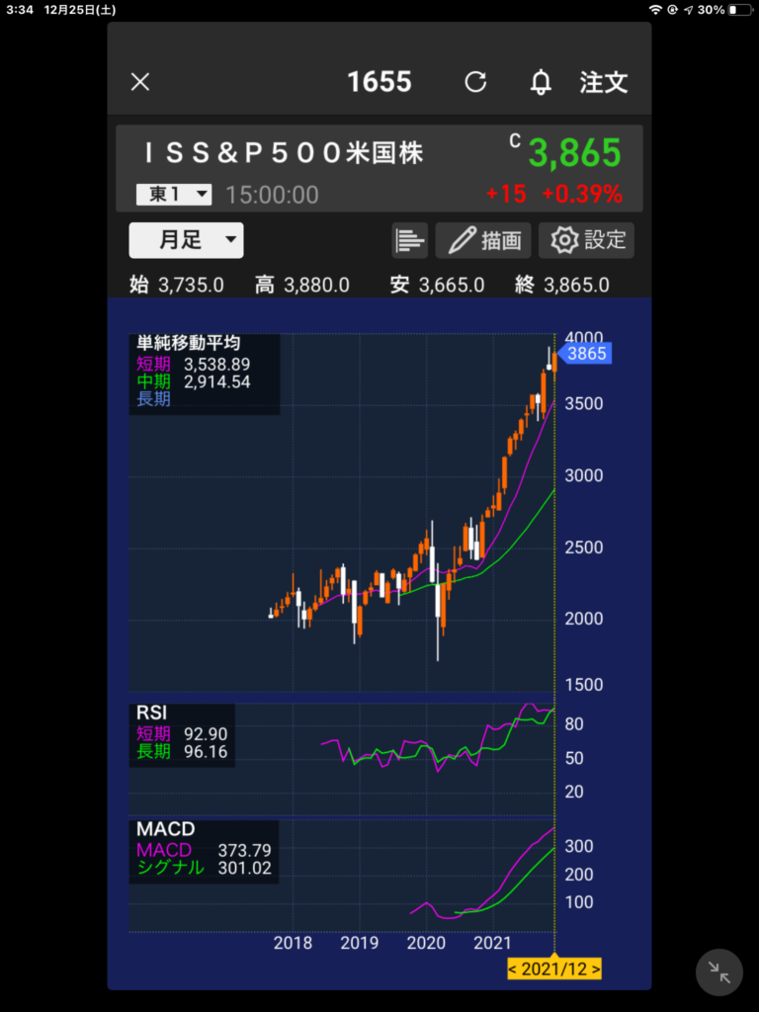Shrink chart with the collapse arrows button
The width and height of the screenshot is (759, 1012).
point(719,974)
